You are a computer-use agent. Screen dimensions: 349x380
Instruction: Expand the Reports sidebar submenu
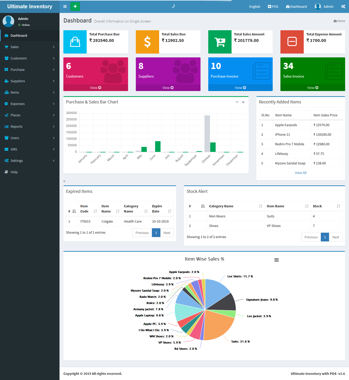click(30, 126)
